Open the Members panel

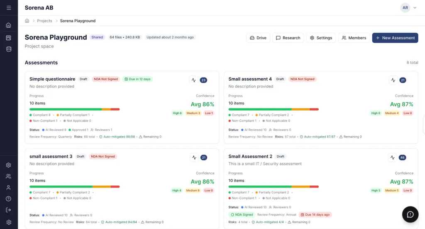[354, 38]
